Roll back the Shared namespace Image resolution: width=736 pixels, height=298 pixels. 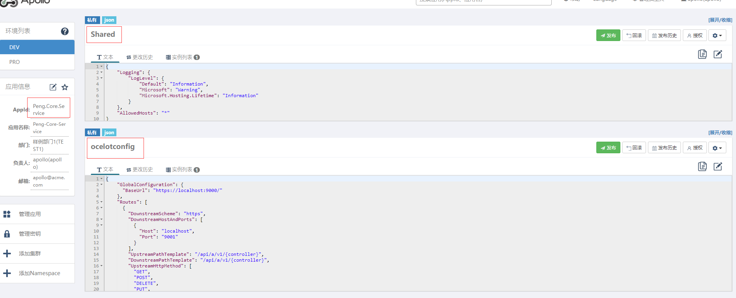634,35
